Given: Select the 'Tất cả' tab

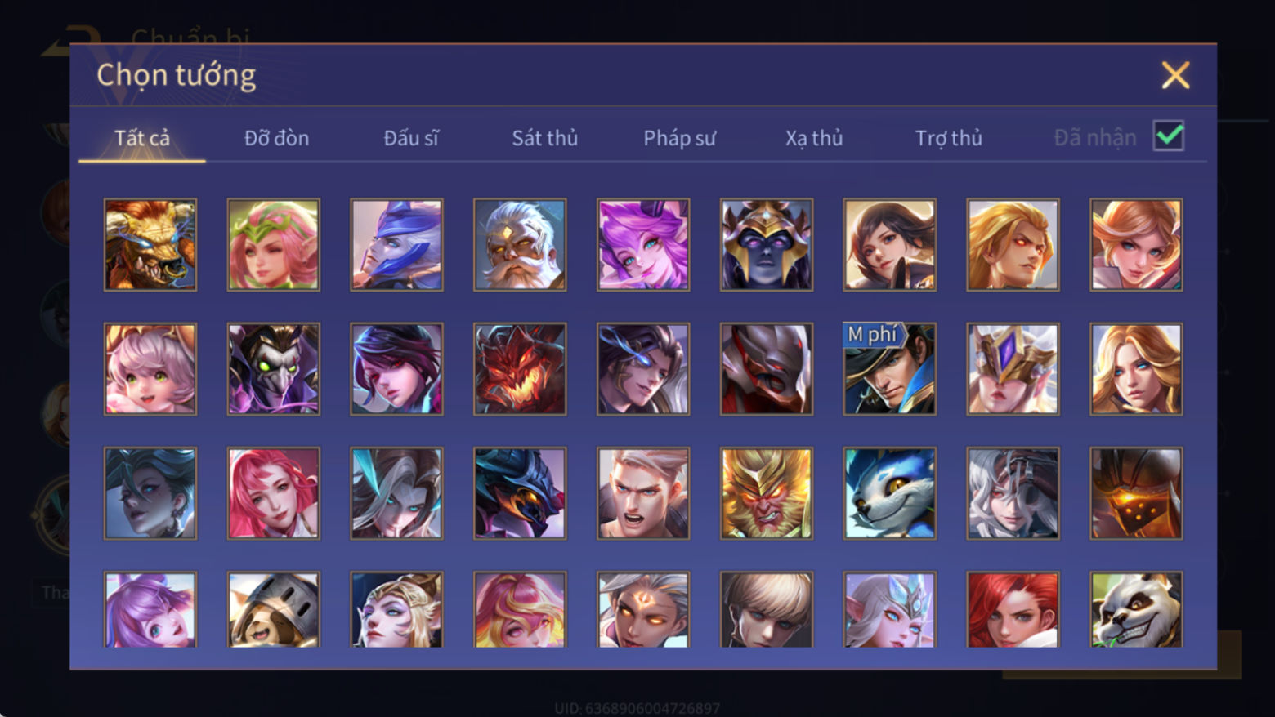Looking at the screenshot, I should [x=142, y=138].
